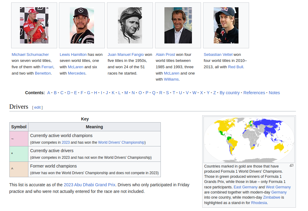The image size is (308, 211).
Task: Open the Ferrari link in Schumacher caption
Action: point(47,67)
